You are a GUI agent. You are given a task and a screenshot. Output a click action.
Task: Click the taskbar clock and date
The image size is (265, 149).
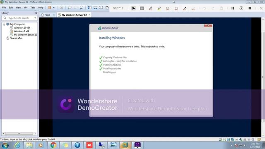click(255, 145)
